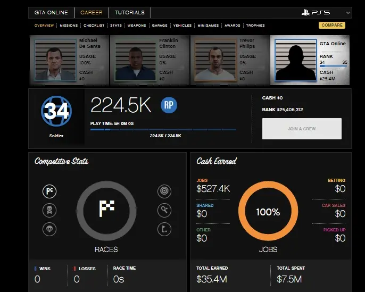Click the Losses 0 stat
The image size is (365, 292).
click(x=85, y=275)
